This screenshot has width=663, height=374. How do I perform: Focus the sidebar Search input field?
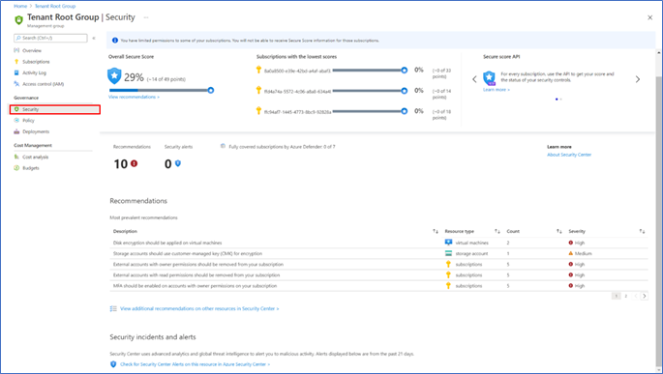point(50,38)
